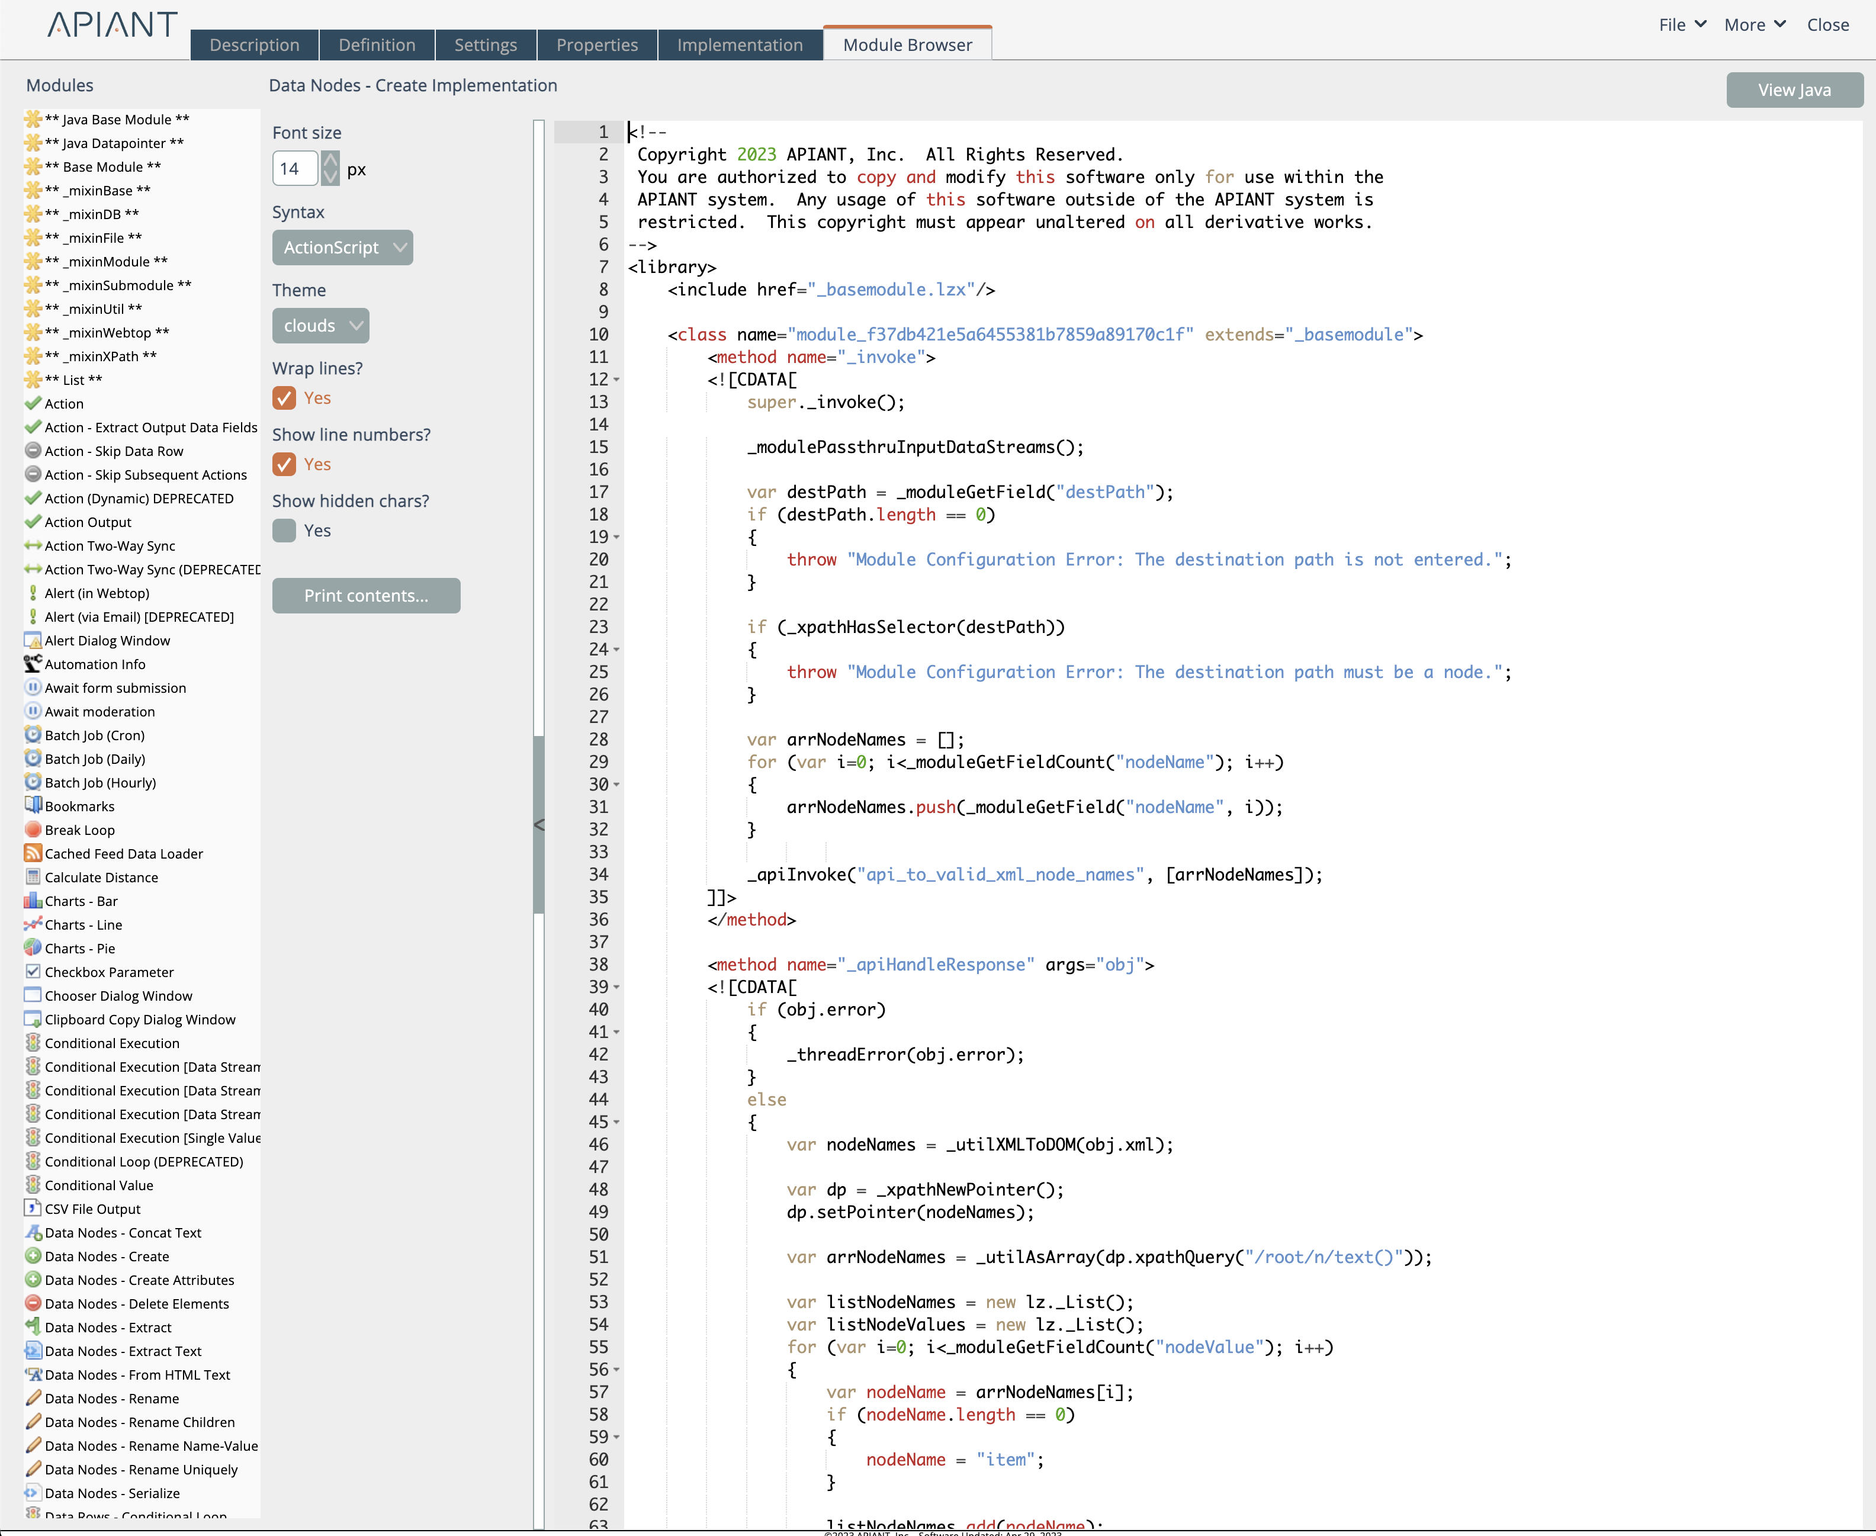Viewport: 1876px width, 1536px height.
Task: Switch to the Implementation tab
Action: (740, 44)
